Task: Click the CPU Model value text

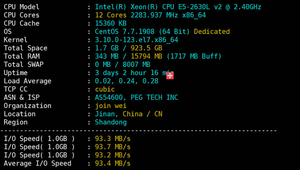Action: 178,7
